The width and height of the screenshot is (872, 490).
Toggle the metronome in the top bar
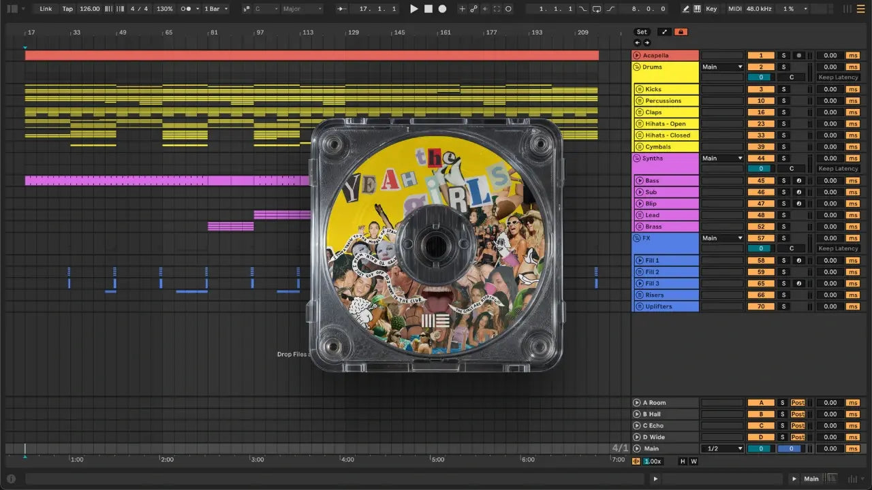[x=186, y=9]
